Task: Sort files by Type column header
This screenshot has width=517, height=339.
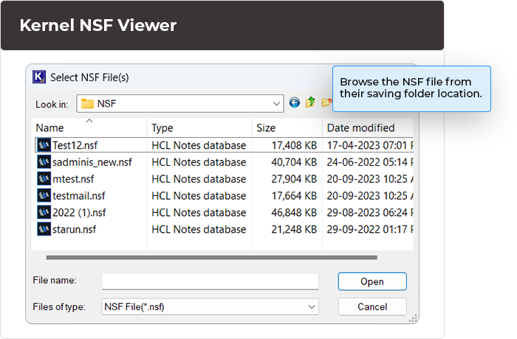Action: [x=199, y=127]
